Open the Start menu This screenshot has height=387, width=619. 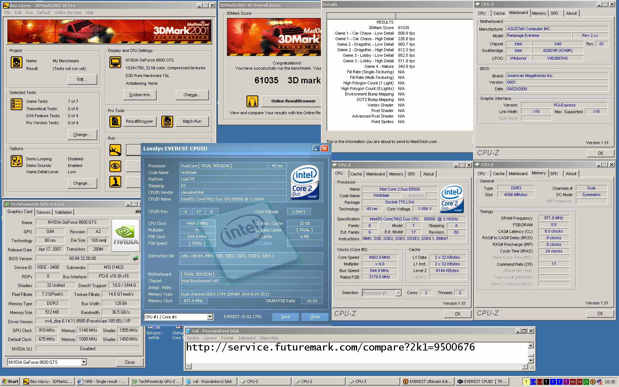[x=10, y=381]
